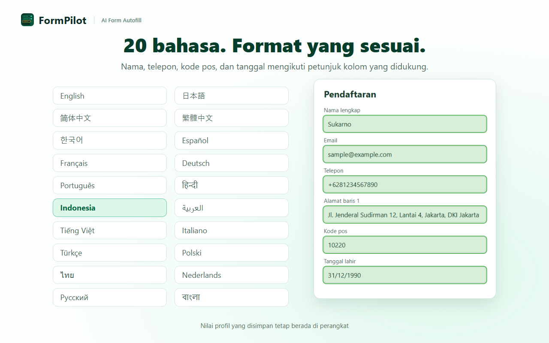
Task: Click the 'Telepon' field label
Action: (x=334, y=171)
